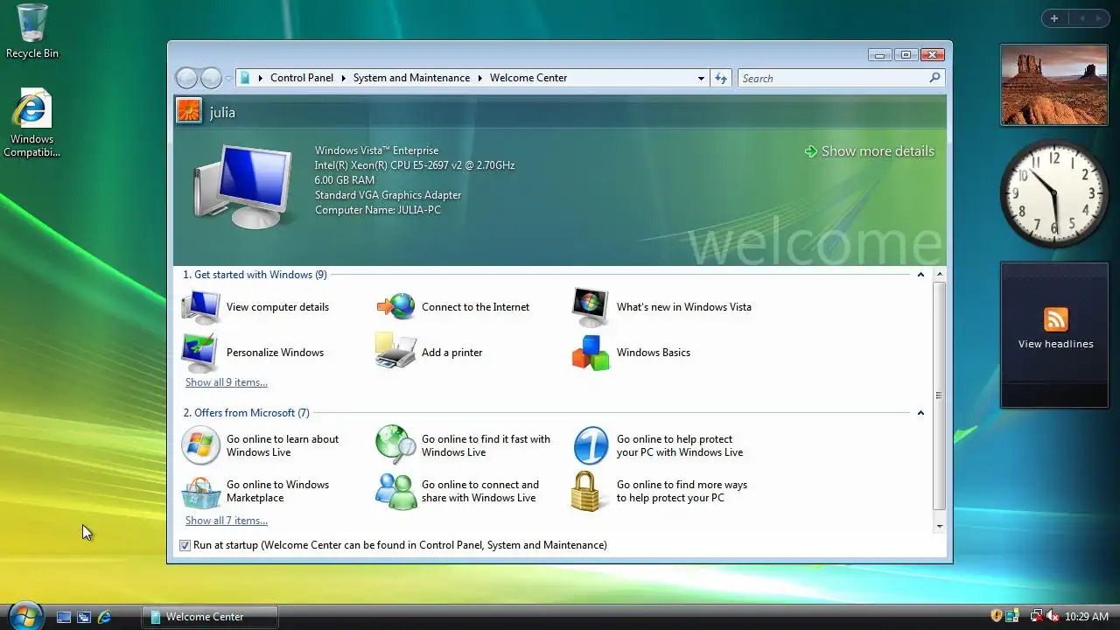Viewport: 1120px width, 630px height.
Task: Select Go online to help protect your PC with Windows Live
Action: coord(658,446)
